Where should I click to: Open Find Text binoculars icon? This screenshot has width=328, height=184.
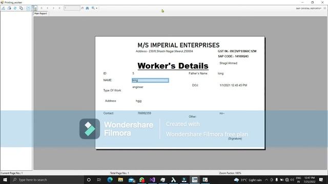click(x=88, y=8)
